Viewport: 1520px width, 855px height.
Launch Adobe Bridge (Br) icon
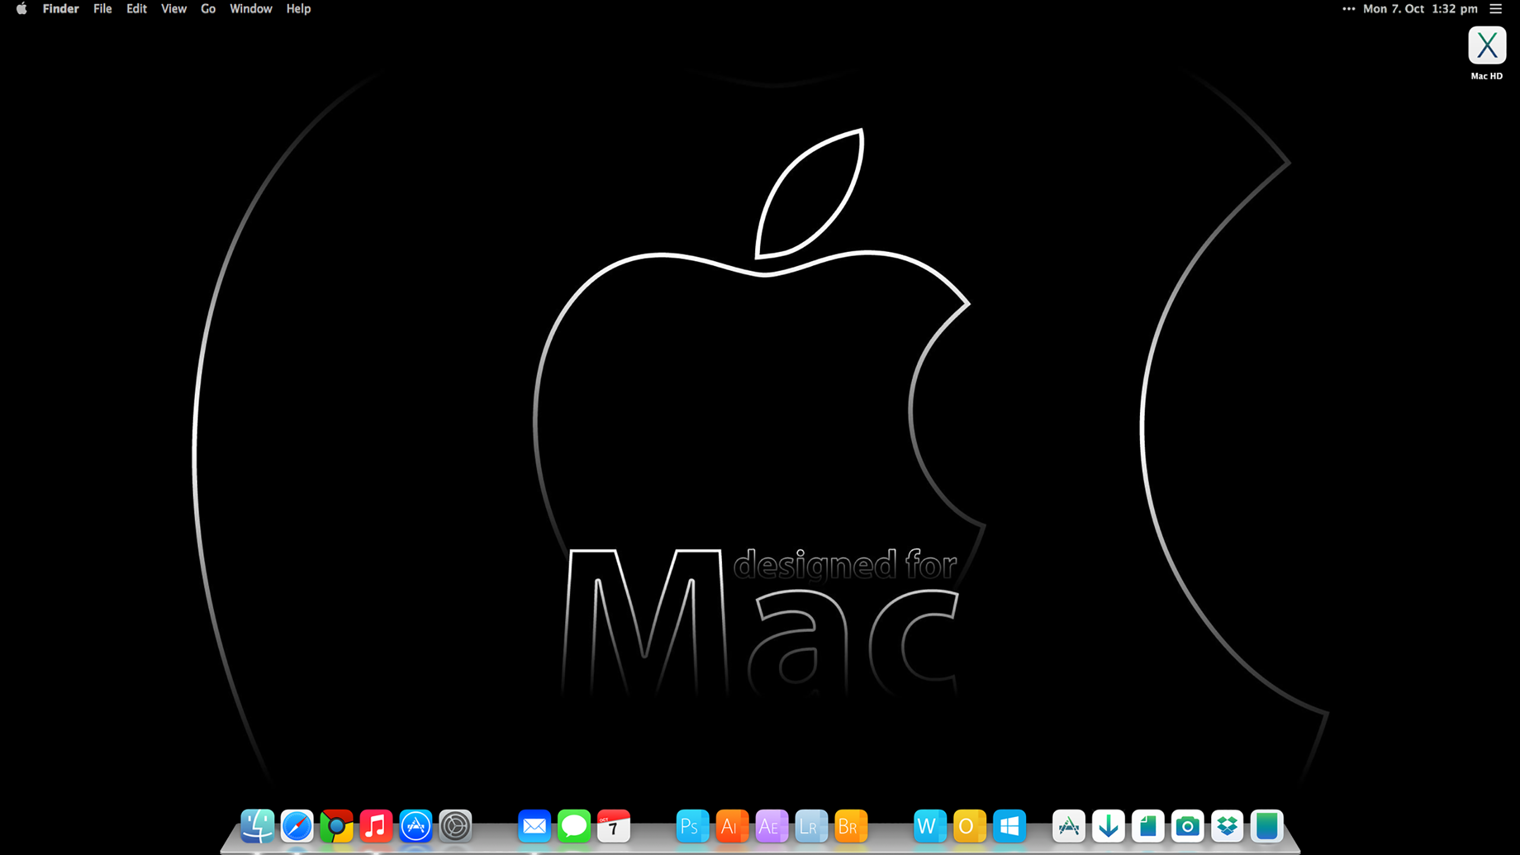coord(851,826)
